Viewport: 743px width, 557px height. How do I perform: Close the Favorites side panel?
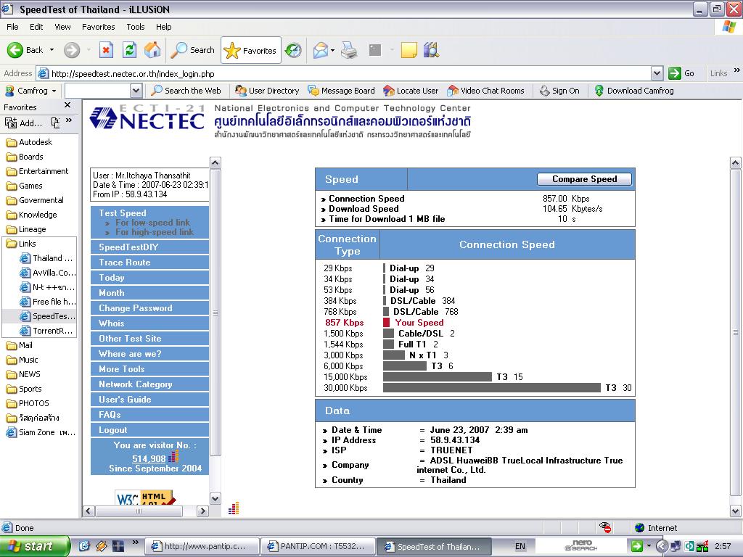click(67, 105)
